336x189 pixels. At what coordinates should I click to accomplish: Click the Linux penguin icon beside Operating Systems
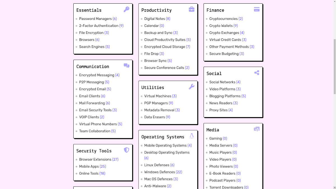coord(192,136)
